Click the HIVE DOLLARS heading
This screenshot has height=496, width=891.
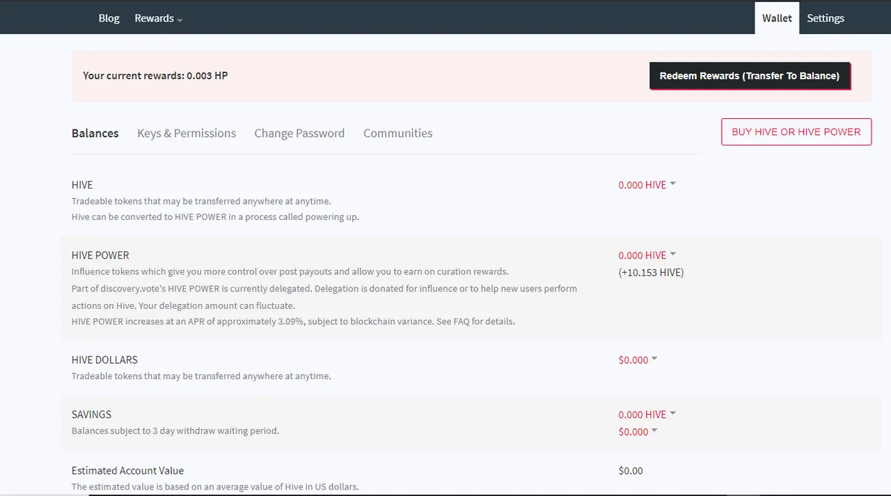pyautogui.click(x=104, y=360)
